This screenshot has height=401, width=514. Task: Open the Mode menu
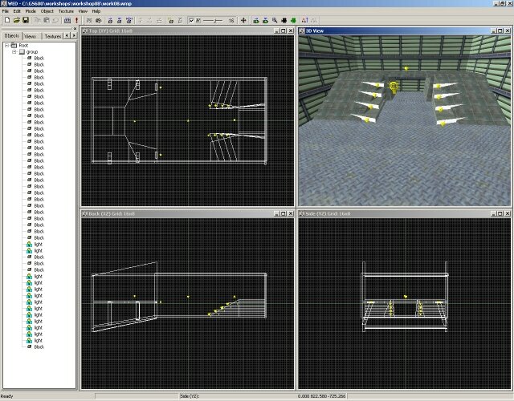(30, 12)
